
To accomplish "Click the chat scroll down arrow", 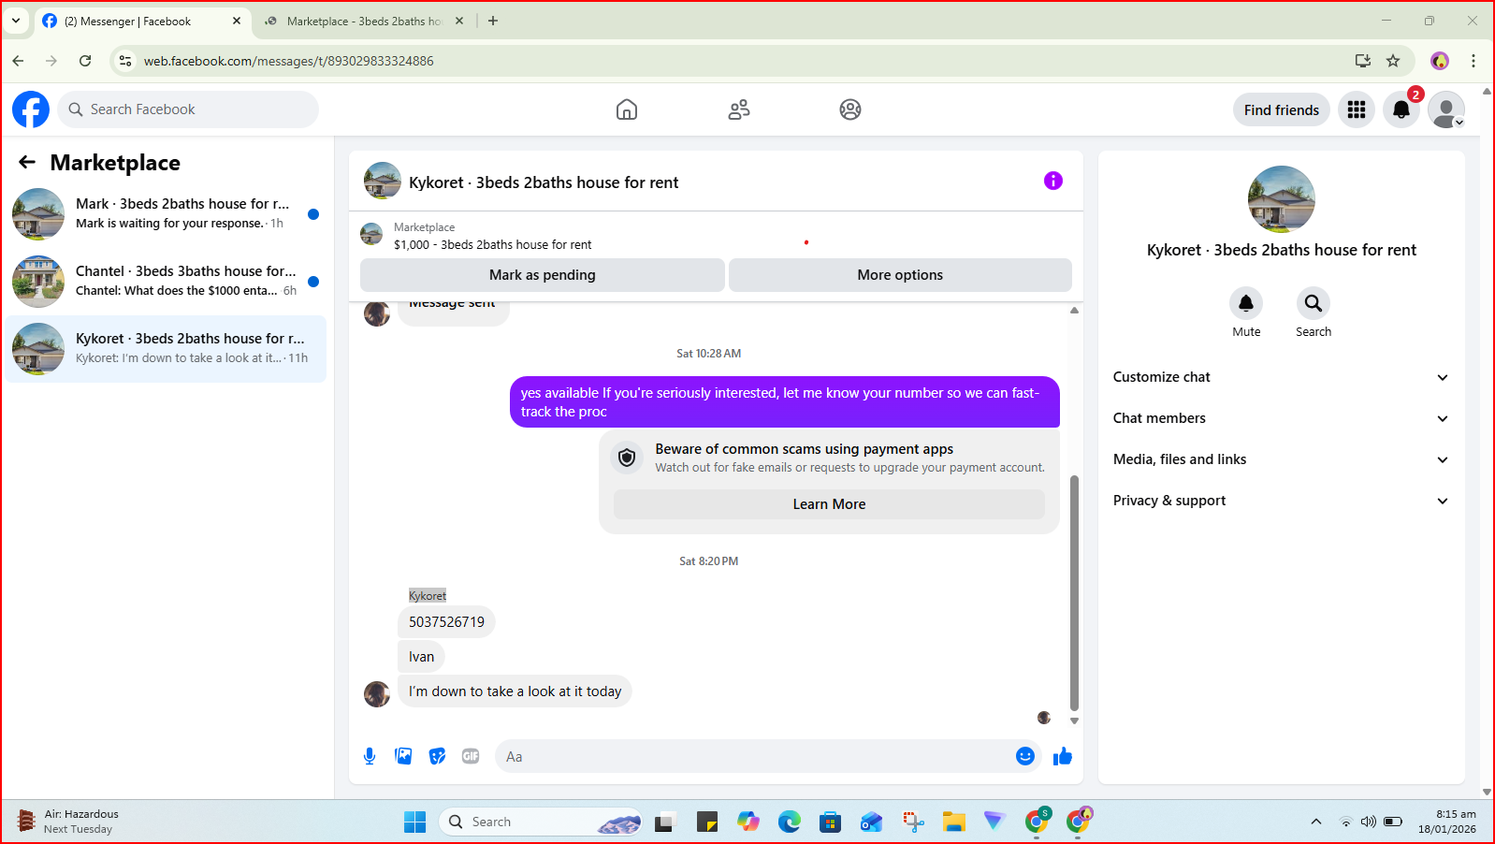I will [1074, 720].
